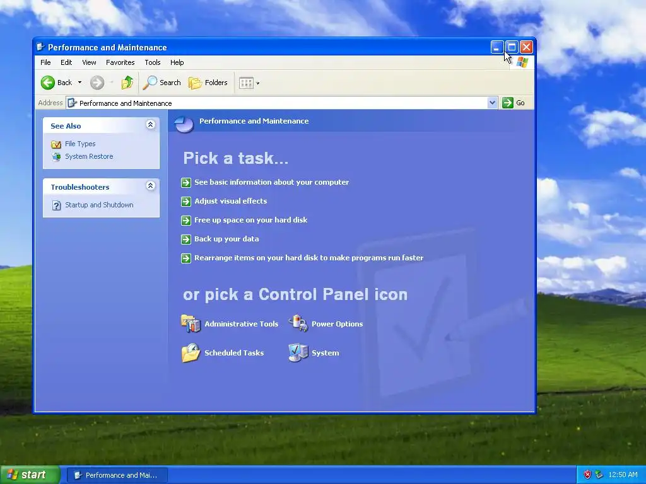Open the File Types link
This screenshot has width=646, height=484.
click(80, 144)
